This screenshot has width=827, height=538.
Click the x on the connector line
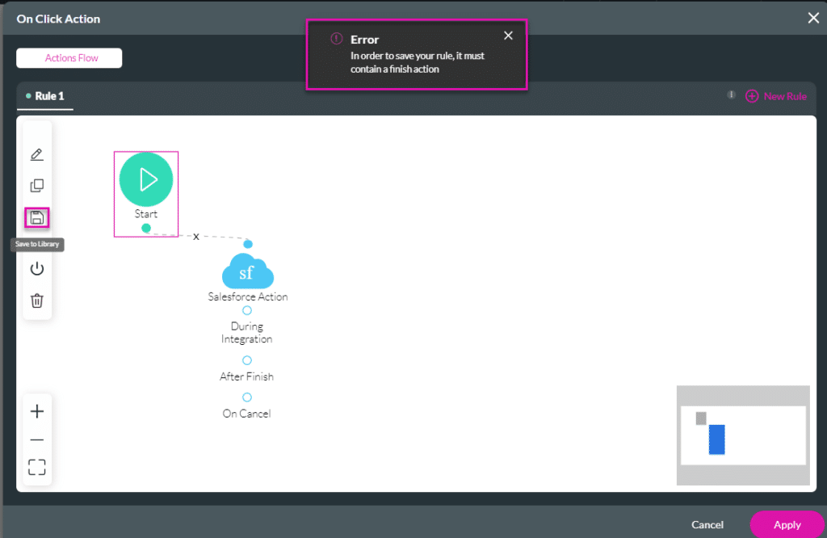195,237
